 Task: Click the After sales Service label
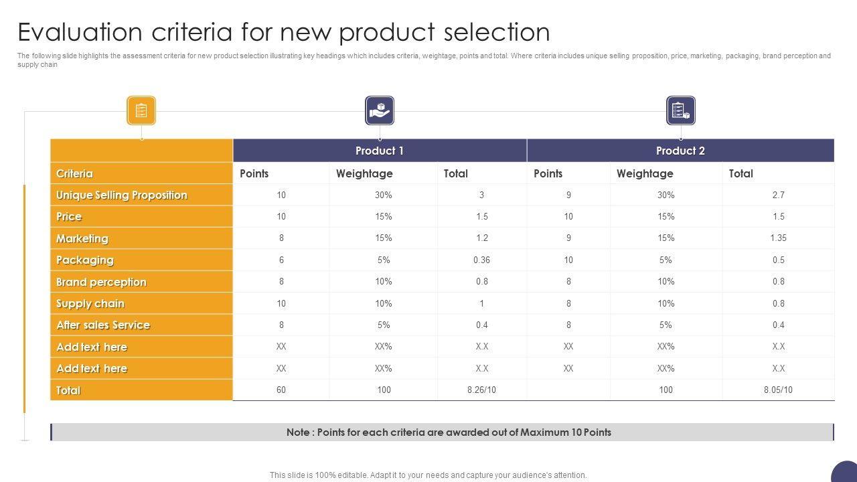[x=103, y=325]
